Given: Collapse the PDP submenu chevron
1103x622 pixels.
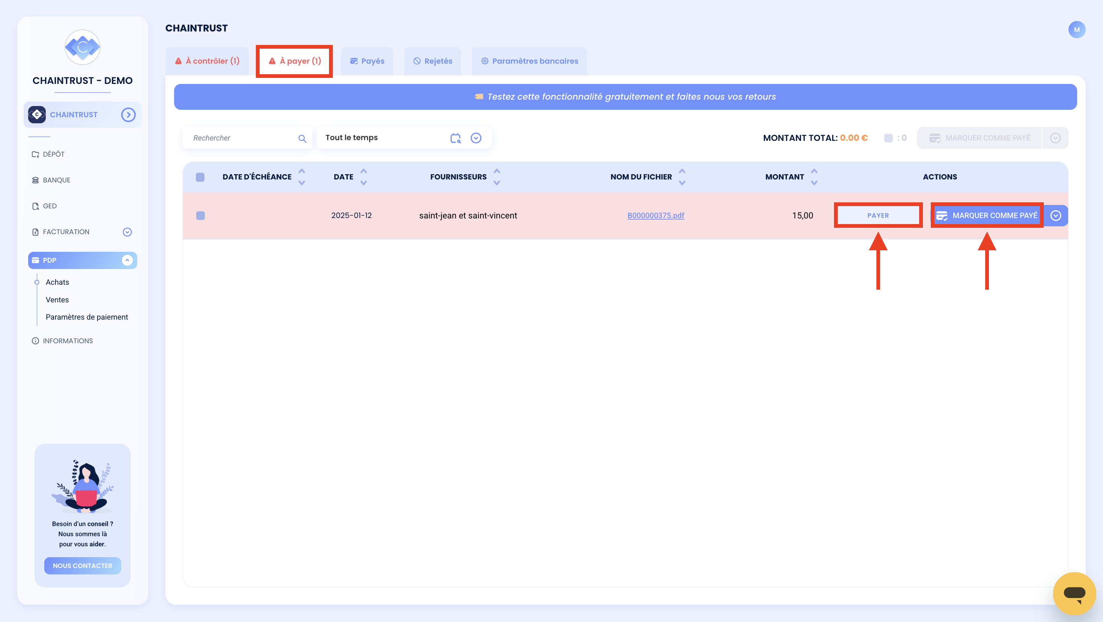Looking at the screenshot, I should point(127,260).
